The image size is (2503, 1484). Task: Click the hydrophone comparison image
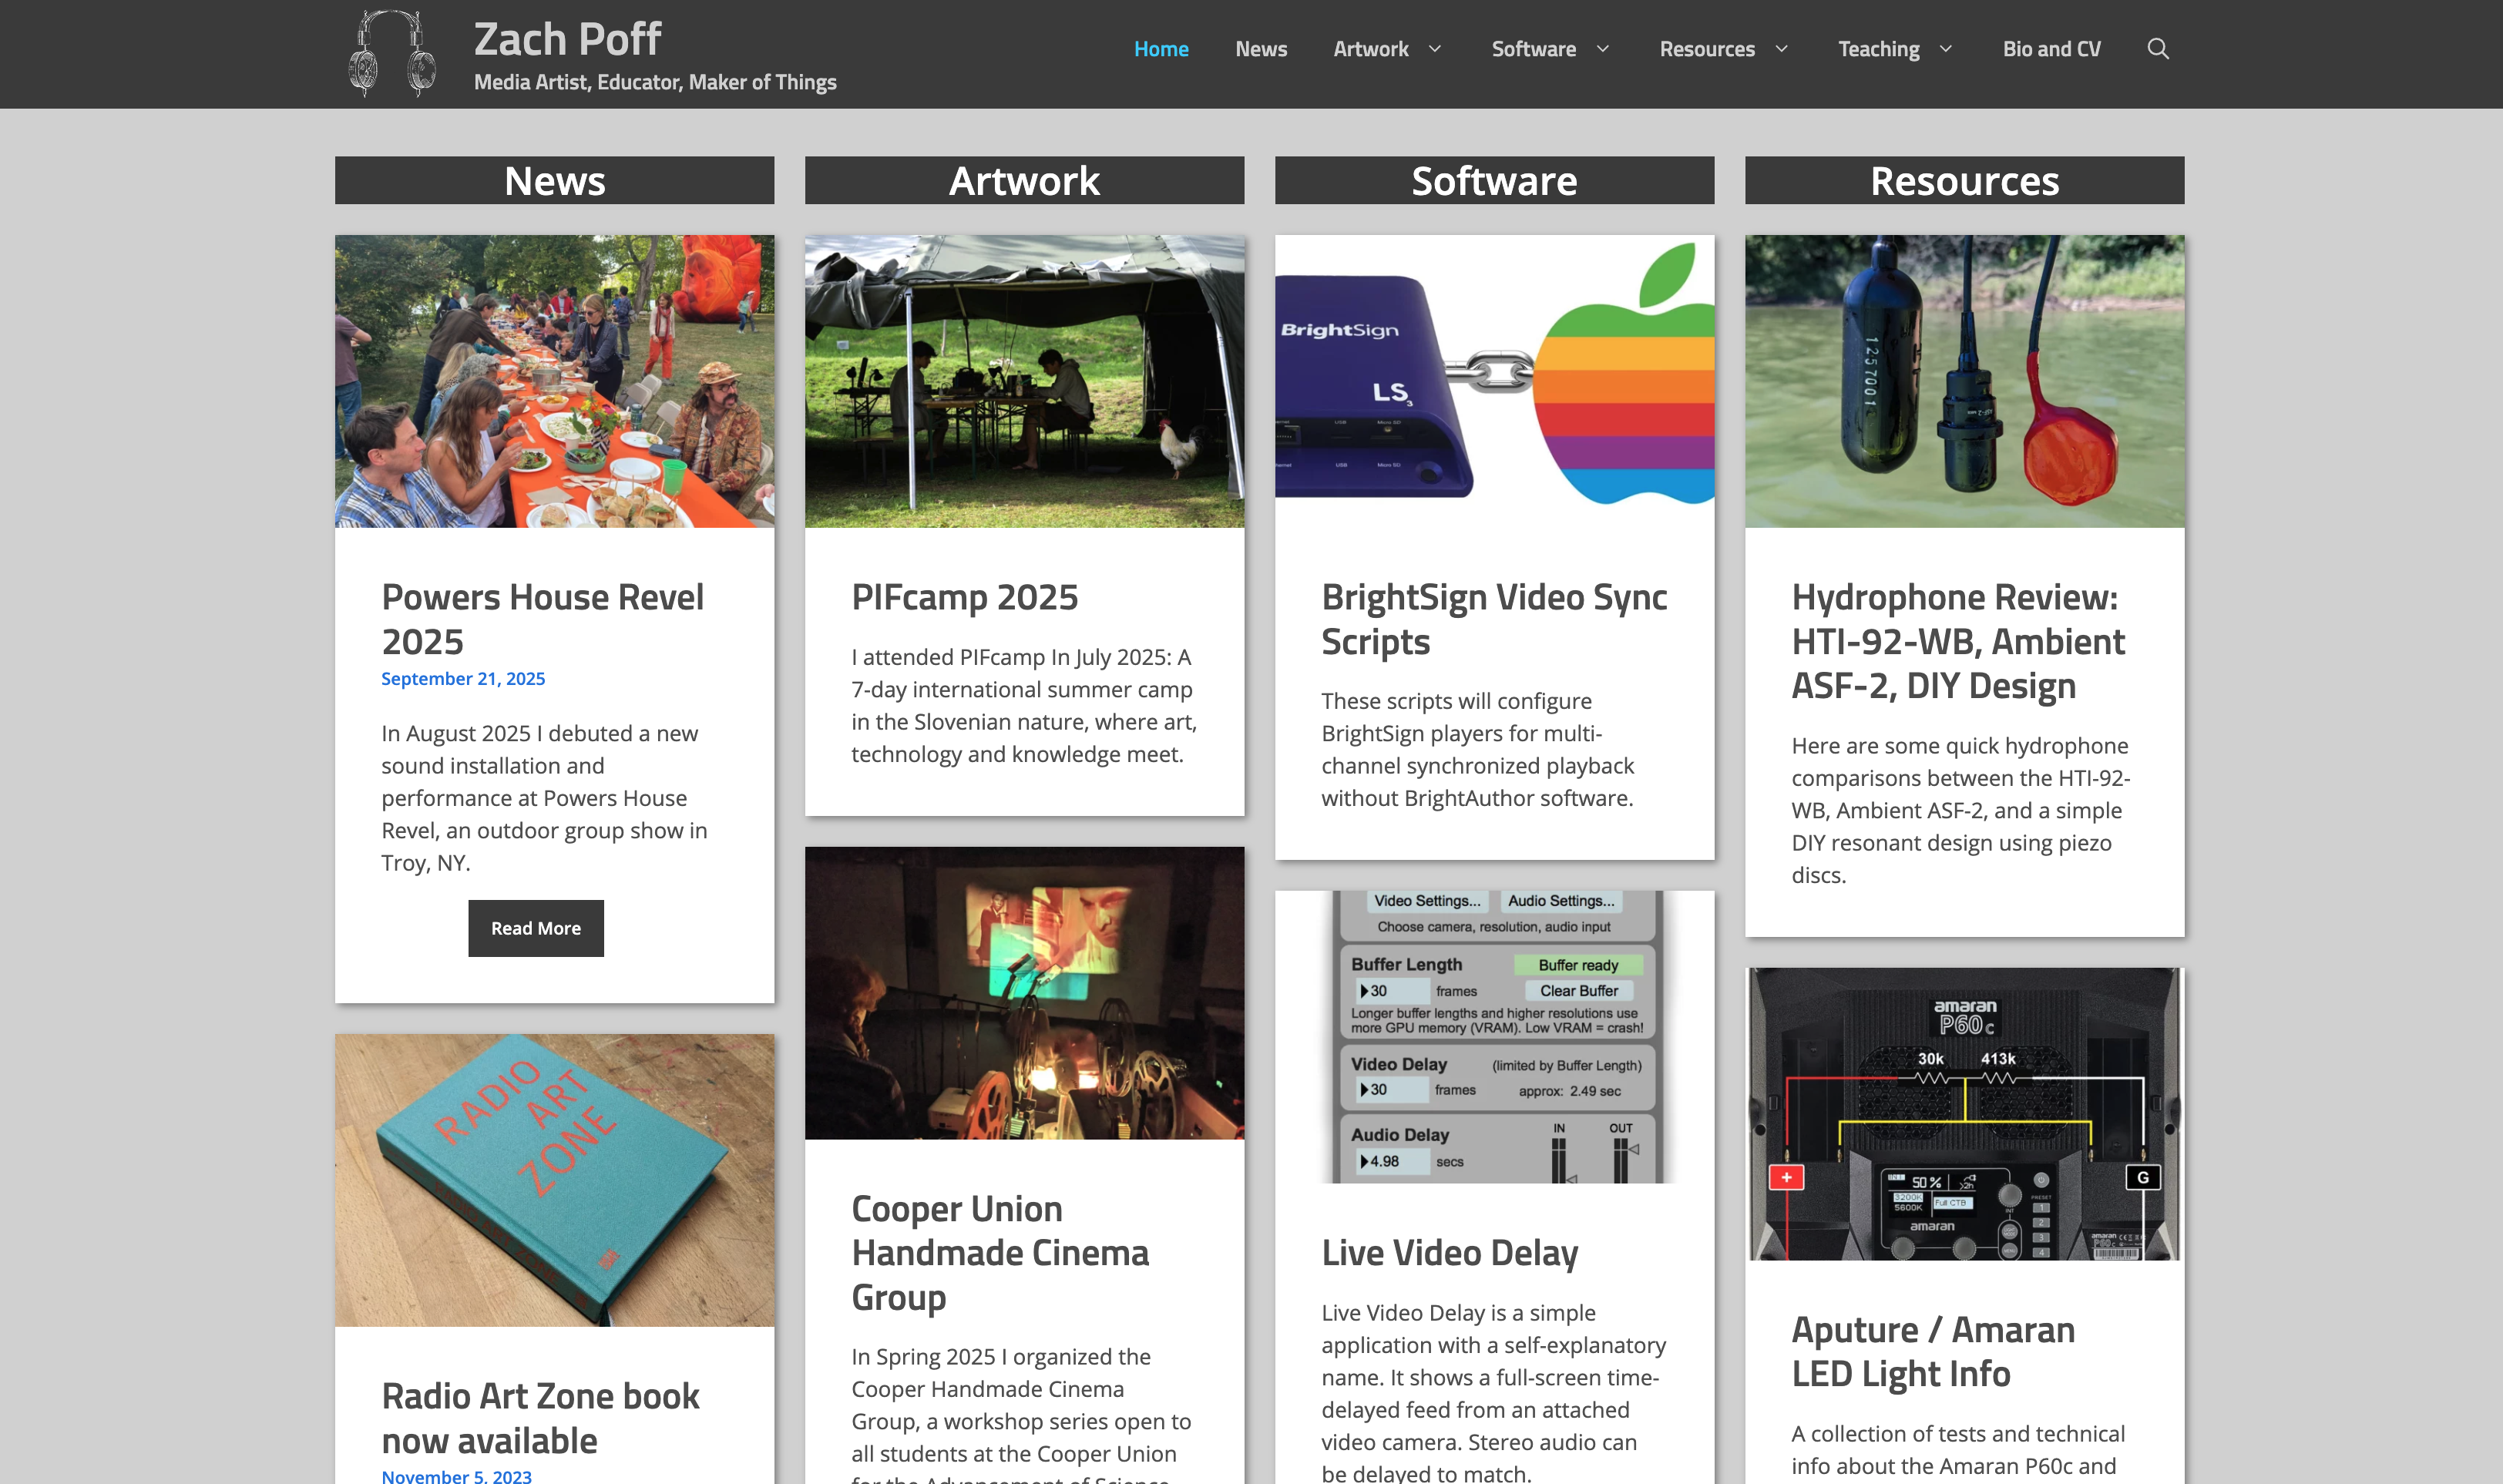tap(1964, 380)
